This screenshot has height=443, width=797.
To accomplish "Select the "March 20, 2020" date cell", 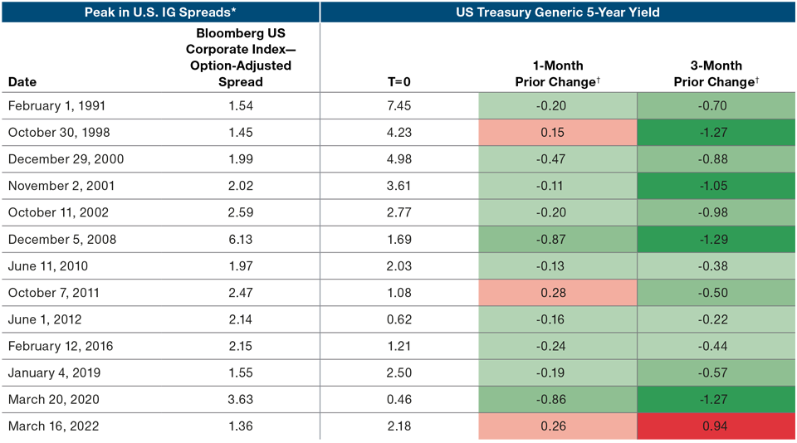I will [x=53, y=400].
